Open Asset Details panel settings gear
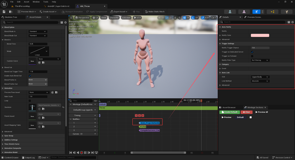This screenshot has height=160, width=295. [x=65, y=22]
